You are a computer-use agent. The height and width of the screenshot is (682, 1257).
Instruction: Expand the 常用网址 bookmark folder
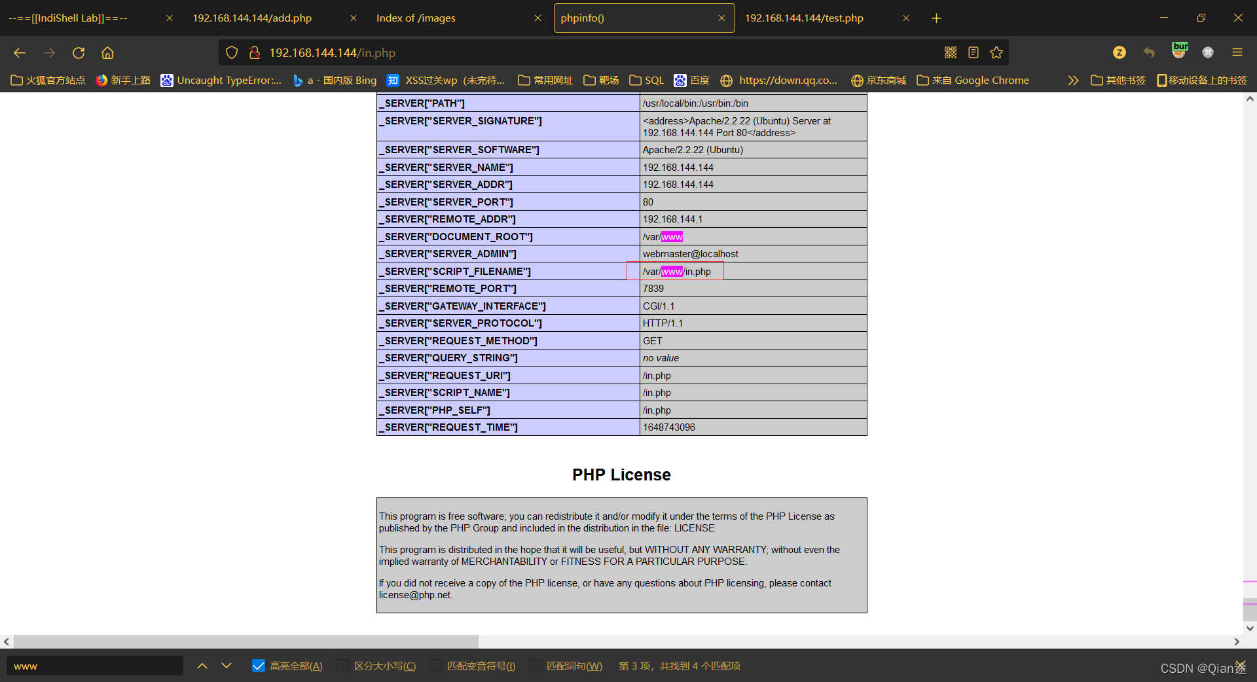[545, 81]
